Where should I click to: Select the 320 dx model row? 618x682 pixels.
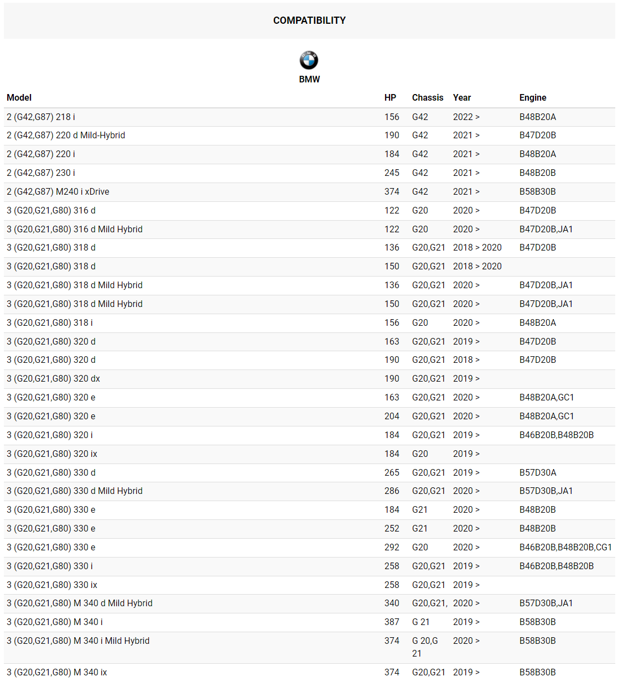pyautogui.click(x=309, y=378)
